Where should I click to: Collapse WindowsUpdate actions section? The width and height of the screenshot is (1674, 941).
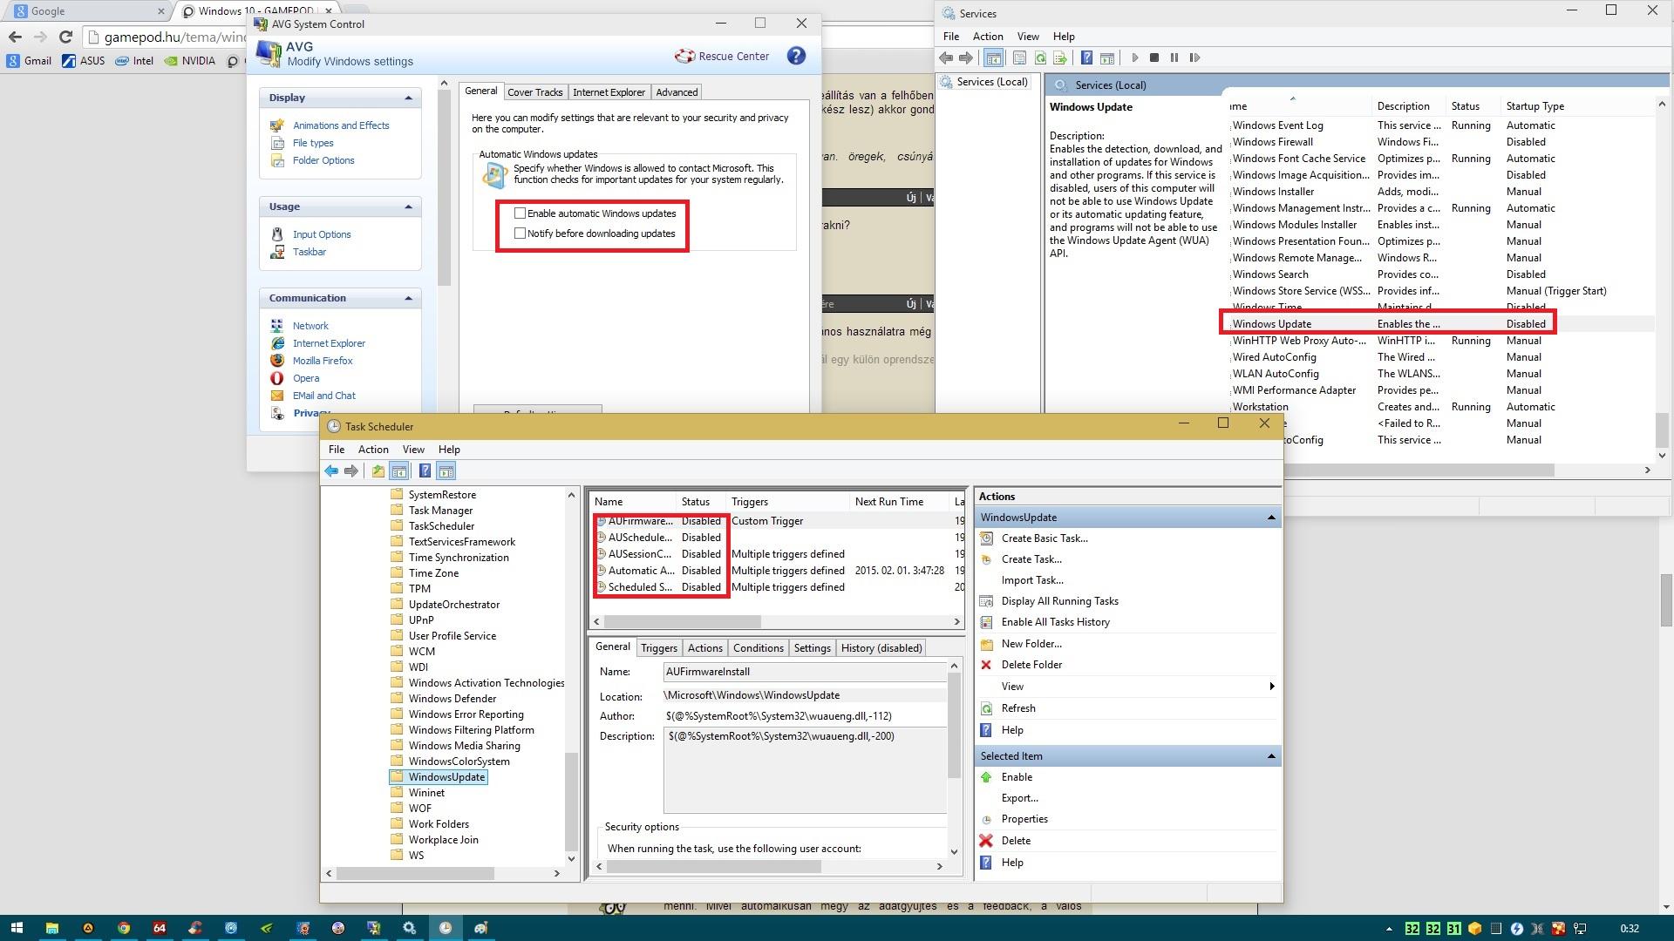pos(1270,518)
